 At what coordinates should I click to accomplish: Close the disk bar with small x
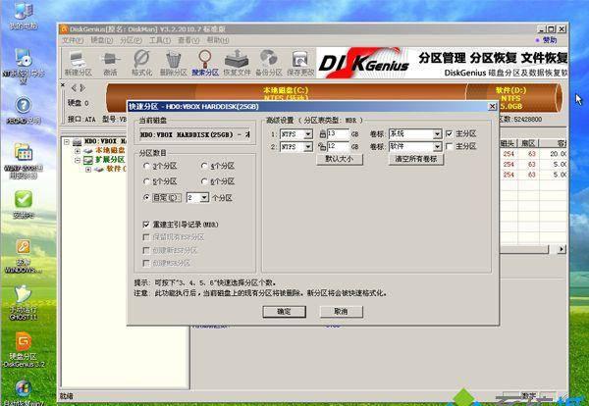[63, 85]
